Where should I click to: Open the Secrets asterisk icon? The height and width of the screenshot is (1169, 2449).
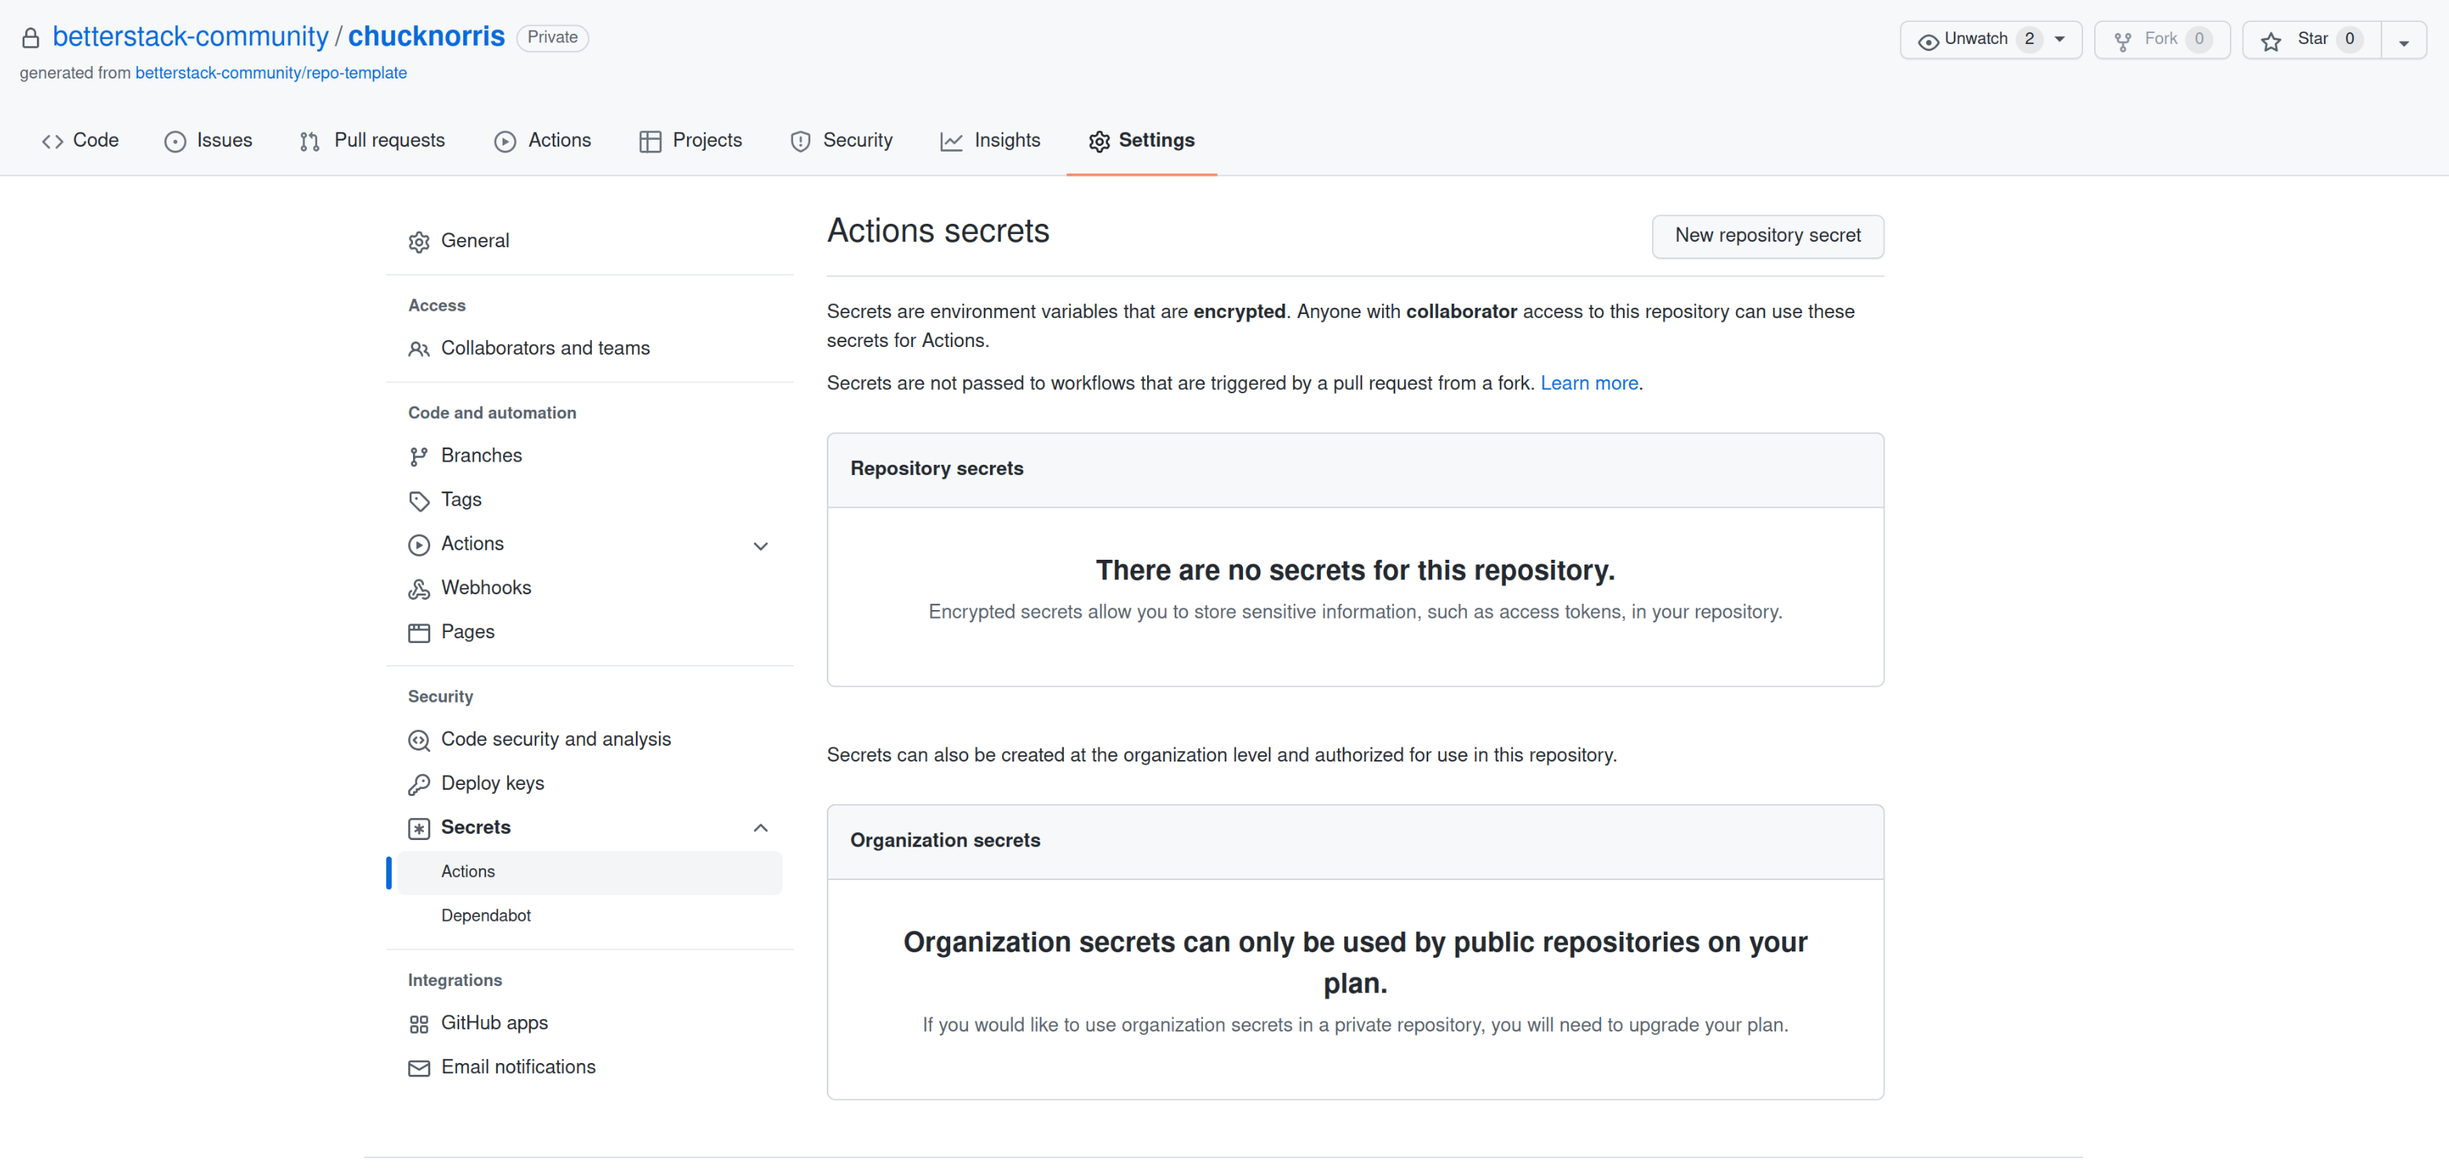click(419, 827)
